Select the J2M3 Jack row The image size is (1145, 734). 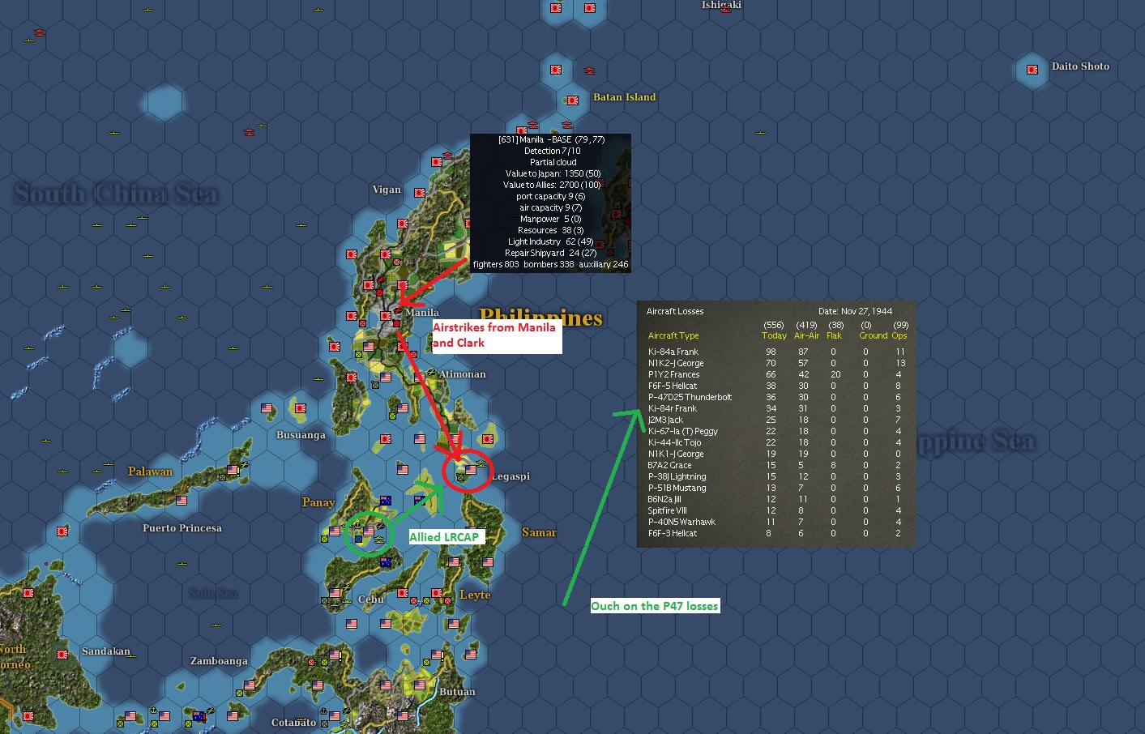776,420
